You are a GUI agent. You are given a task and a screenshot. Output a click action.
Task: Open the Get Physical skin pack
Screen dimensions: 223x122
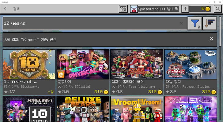[x=83, y=72]
